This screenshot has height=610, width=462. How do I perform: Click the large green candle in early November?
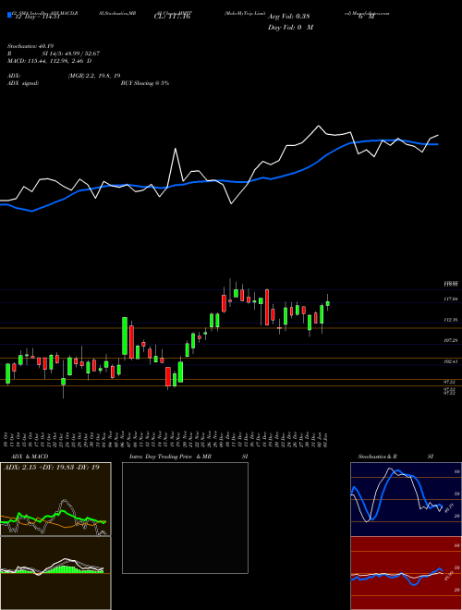tap(125, 336)
